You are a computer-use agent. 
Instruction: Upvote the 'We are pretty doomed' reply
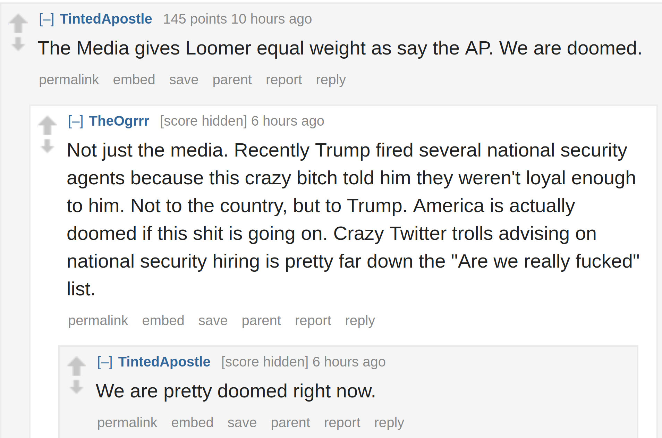click(76, 366)
